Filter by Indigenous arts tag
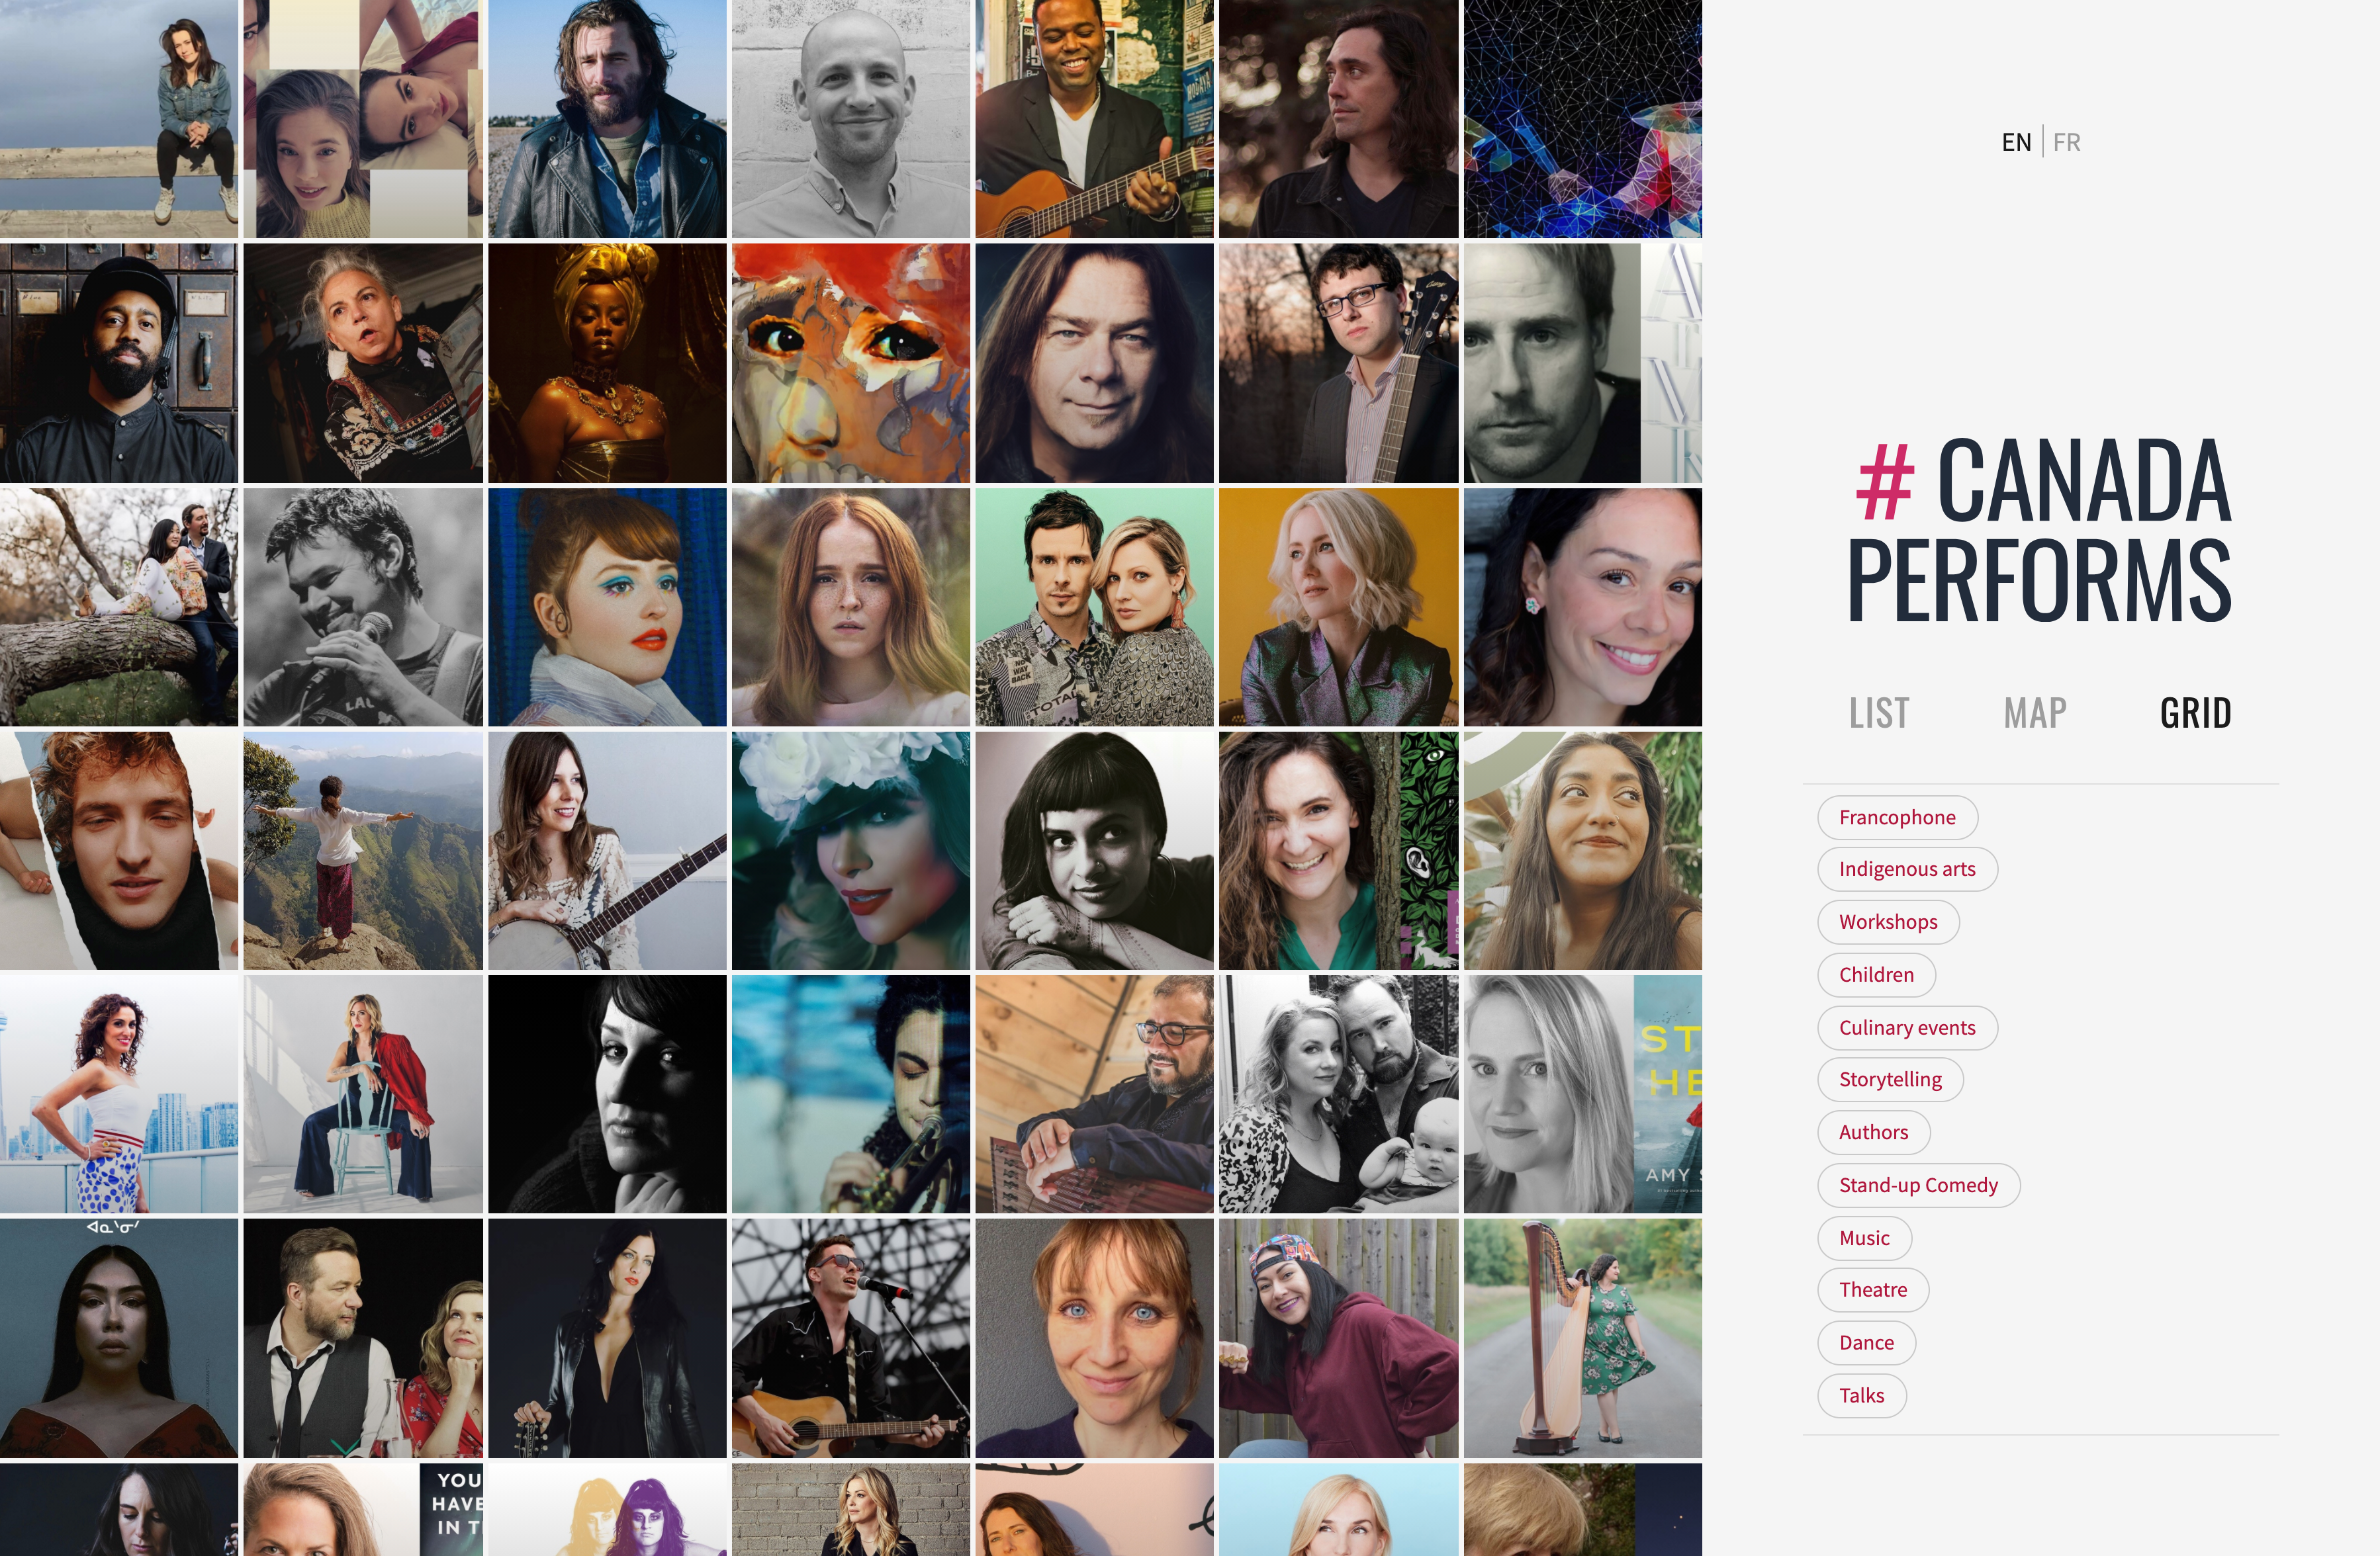2380x1556 pixels. [x=1907, y=869]
